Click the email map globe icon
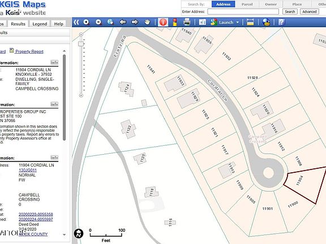This screenshot has width=326, height=244. click(x=266, y=22)
